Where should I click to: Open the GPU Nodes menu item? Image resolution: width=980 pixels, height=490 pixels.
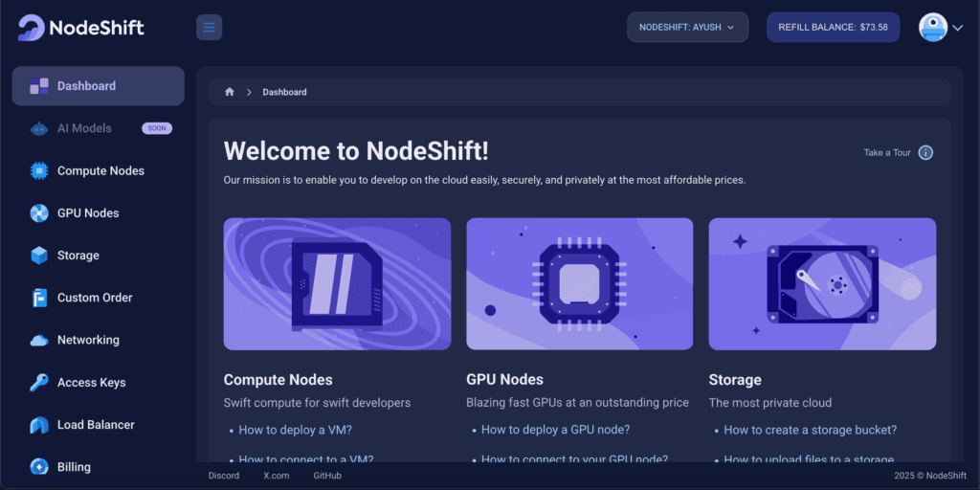pyautogui.click(x=99, y=213)
